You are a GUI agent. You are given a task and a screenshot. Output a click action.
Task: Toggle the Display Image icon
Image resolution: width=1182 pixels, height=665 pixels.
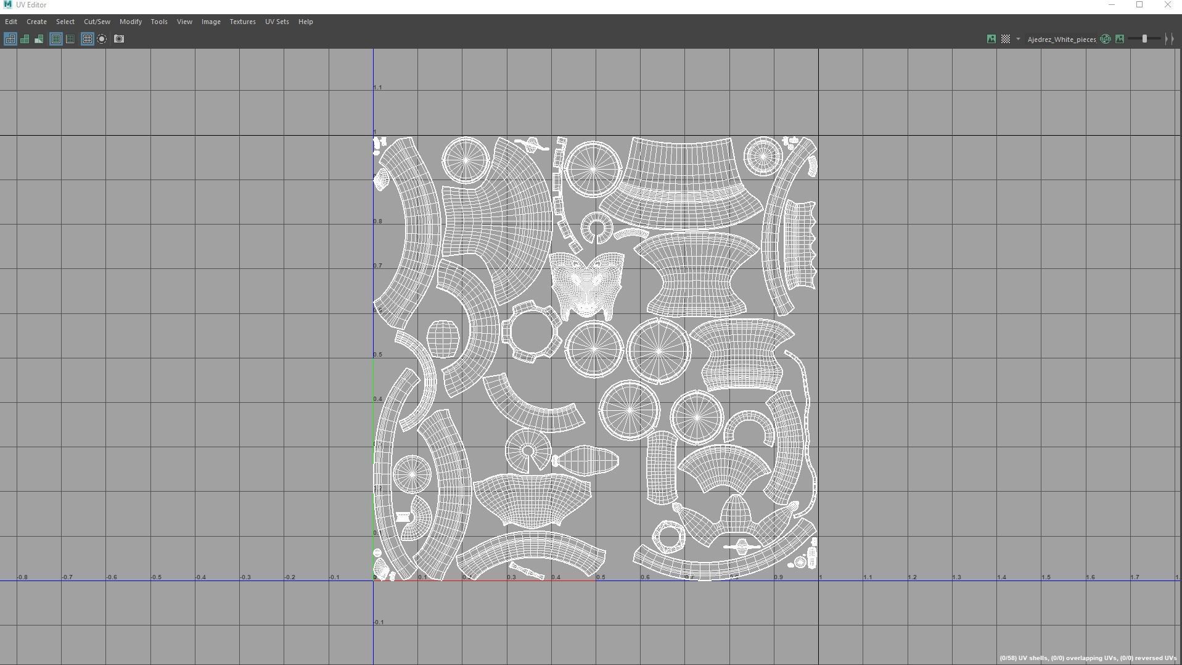991,39
